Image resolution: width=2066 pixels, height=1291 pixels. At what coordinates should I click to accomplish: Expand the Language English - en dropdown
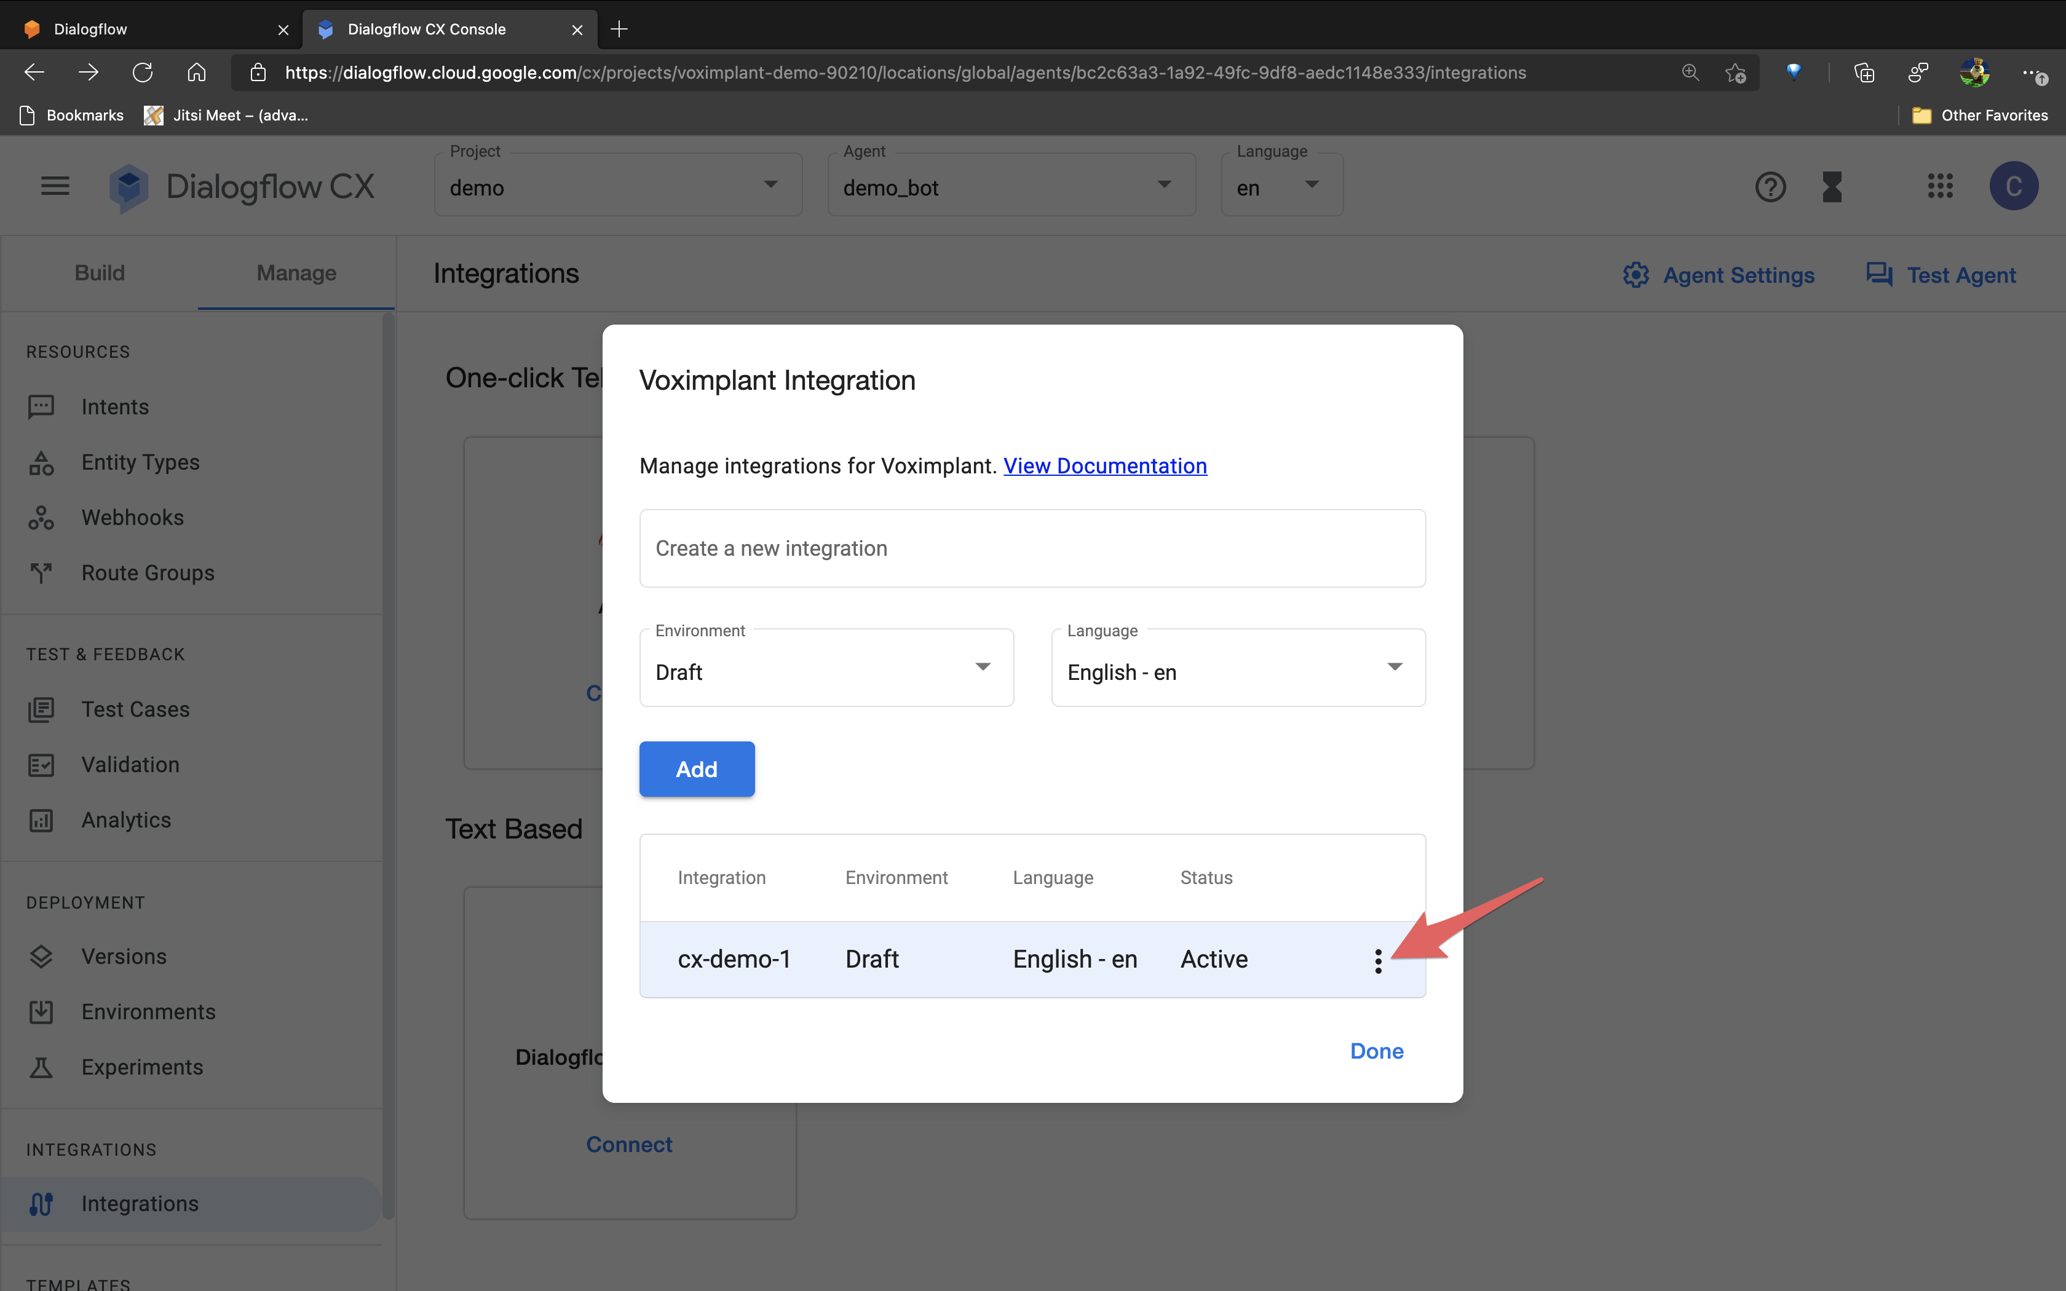click(1238, 669)
